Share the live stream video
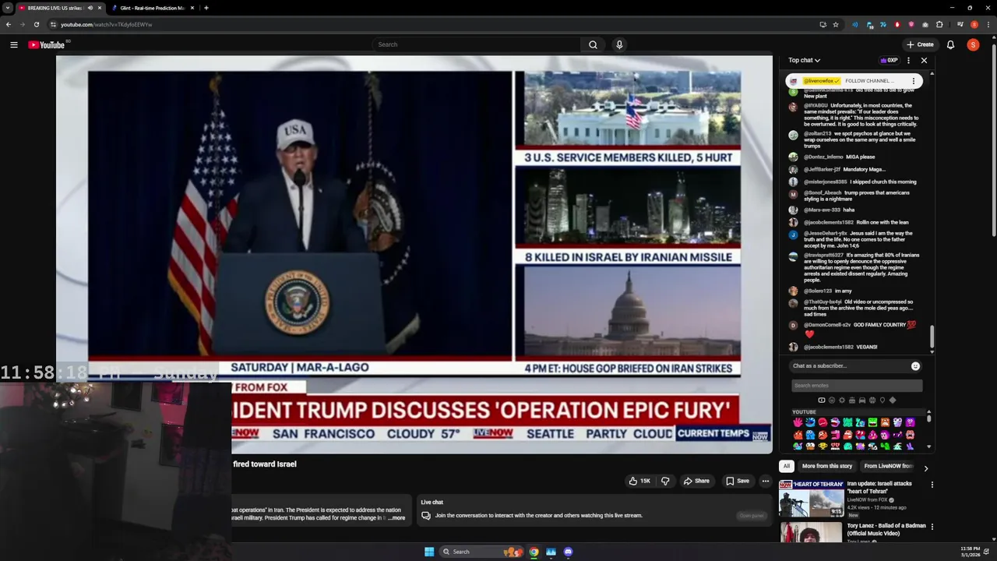The height and width of the screenshot is (561, 997). 696,481
